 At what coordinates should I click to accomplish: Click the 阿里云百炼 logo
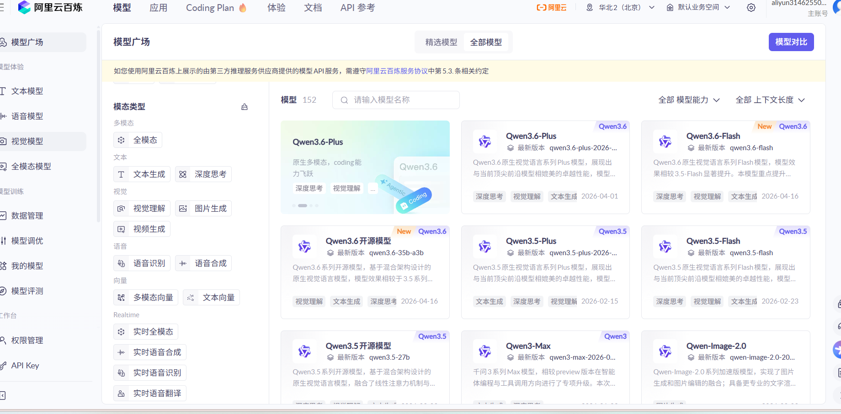[x=50, y=7]
